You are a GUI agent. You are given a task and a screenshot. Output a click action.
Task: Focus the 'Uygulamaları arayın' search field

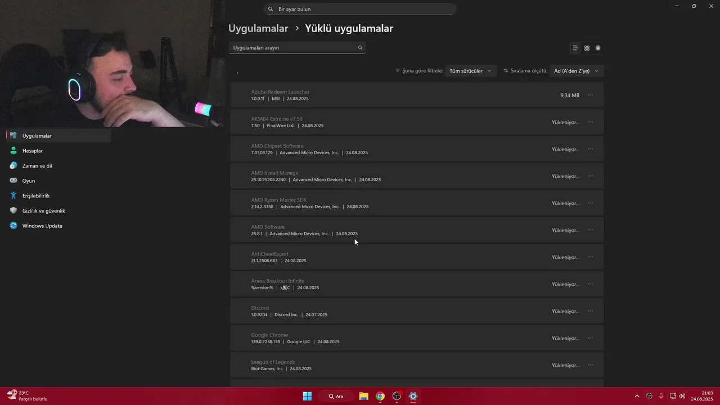click(x=298, y=48)
